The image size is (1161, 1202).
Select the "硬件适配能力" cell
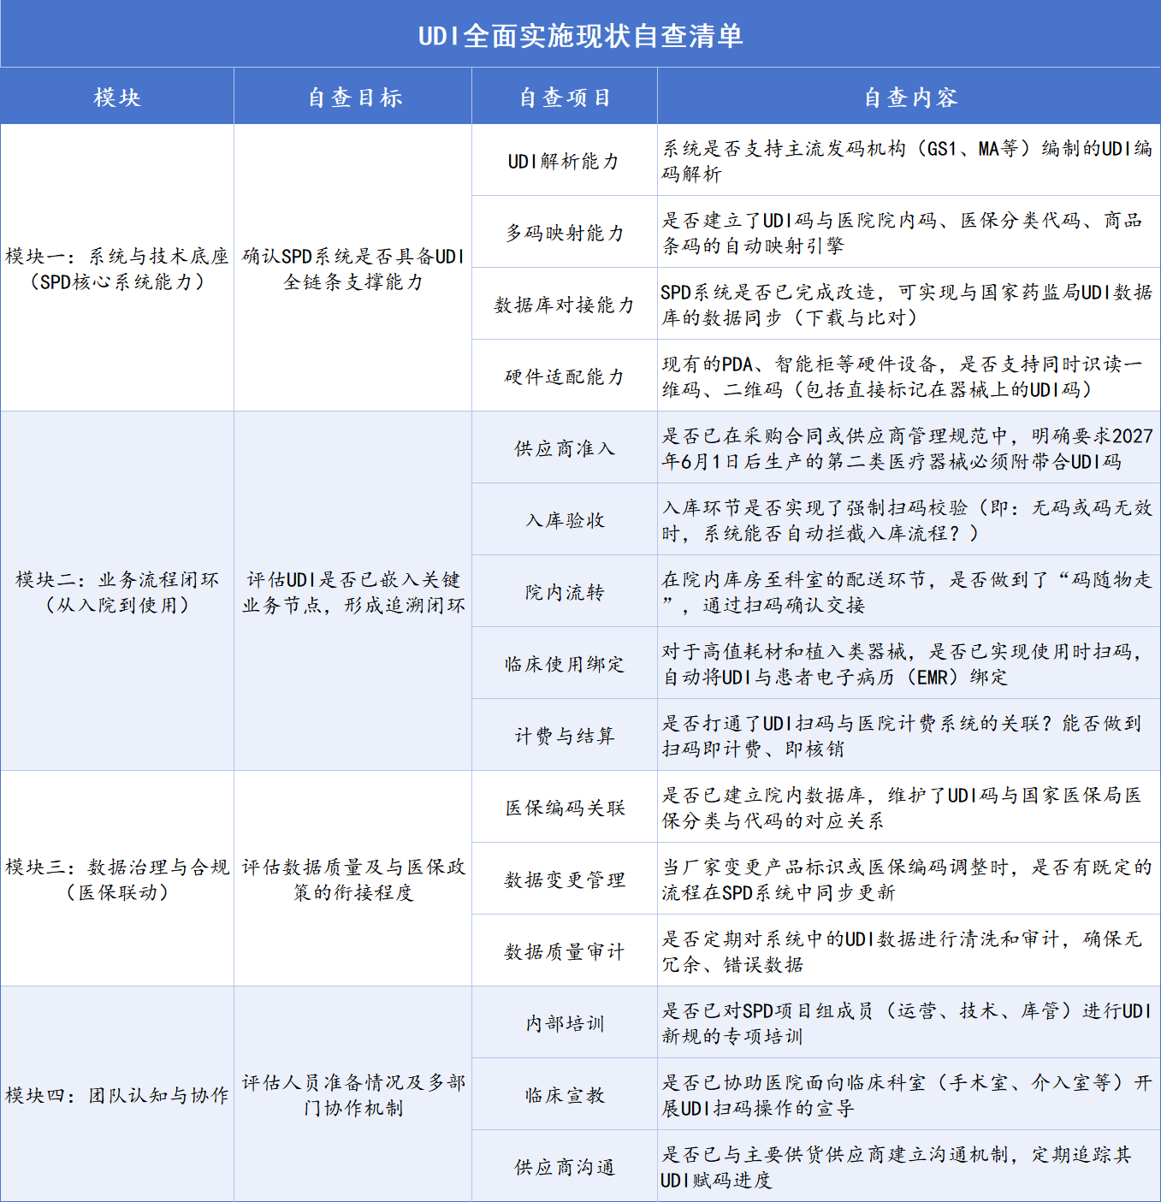click(x=565, y=376)
